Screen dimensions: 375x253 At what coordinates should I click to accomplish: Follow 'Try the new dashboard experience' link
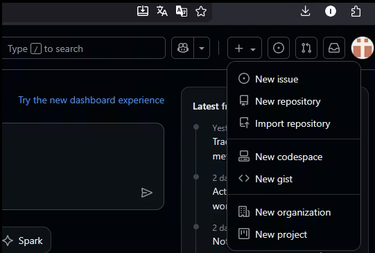tap(91, 100)
